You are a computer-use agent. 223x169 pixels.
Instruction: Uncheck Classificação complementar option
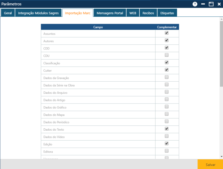(167, 63)
